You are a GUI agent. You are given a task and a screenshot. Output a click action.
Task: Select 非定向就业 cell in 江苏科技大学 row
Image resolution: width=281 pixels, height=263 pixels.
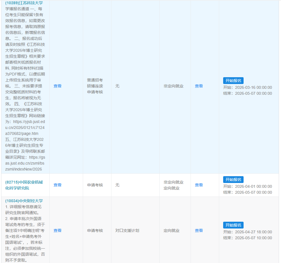(174, 86)
